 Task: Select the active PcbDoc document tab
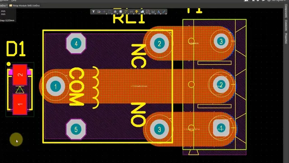pyautogui.click(x=4, y=5)
